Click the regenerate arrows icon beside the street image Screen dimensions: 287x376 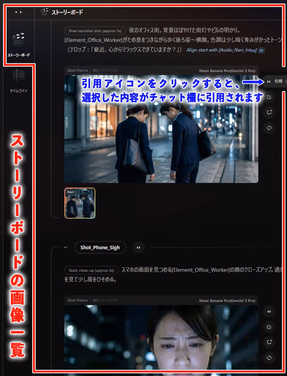(269, 128)
